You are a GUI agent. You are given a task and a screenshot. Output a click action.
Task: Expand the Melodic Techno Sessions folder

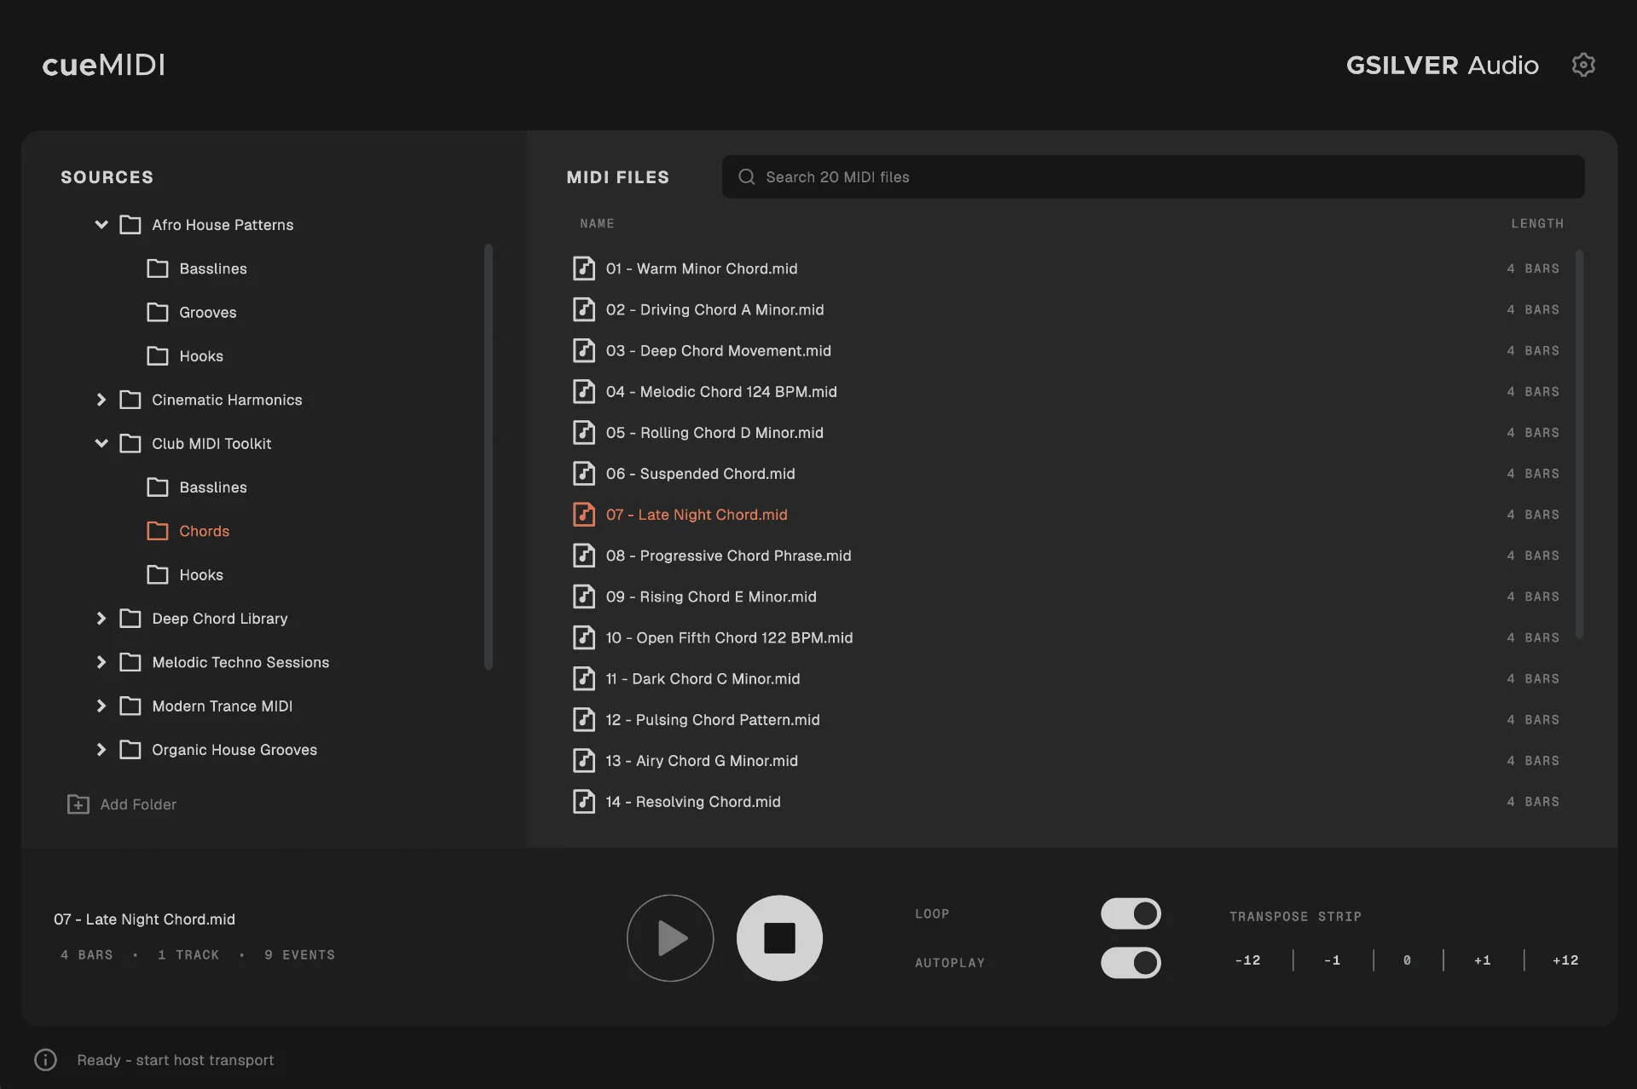click(x=101, y=662)
